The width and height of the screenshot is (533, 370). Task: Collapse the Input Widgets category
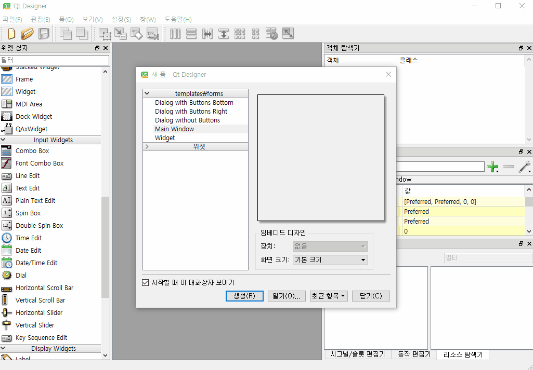click(x=3, y=140)
